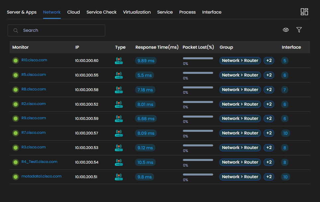Screen dimensions: 320x202
Task: Toggle column visibility with the eye icon
Action: click(285, 30)
